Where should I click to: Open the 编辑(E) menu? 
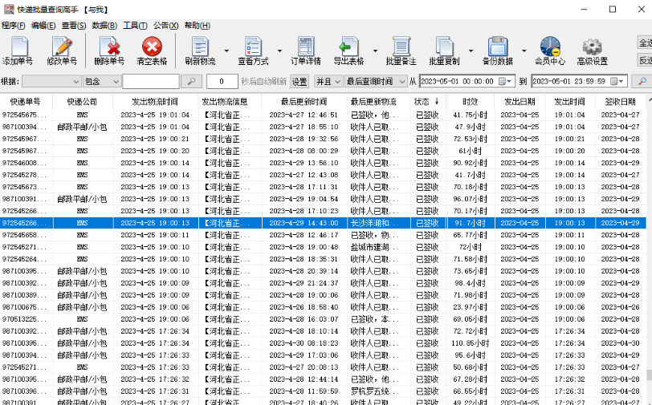click(43, 26)
